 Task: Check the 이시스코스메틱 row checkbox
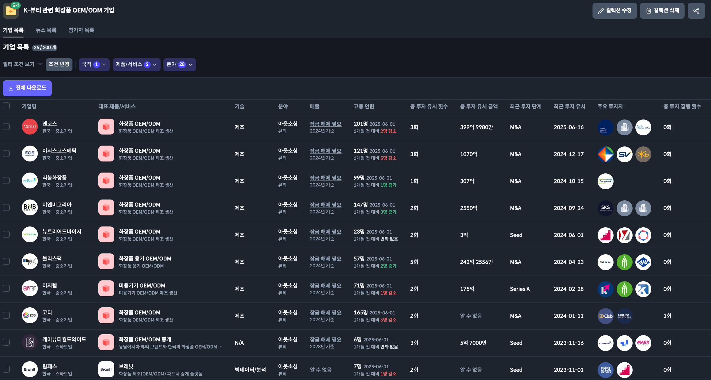coord(6,154)
